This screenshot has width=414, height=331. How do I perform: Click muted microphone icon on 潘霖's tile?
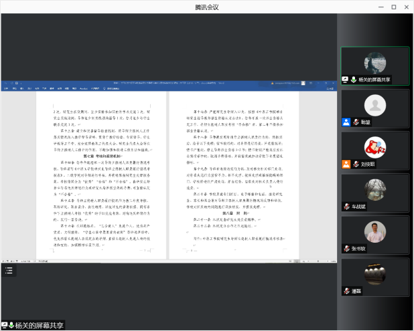click(x=346, y=291)
